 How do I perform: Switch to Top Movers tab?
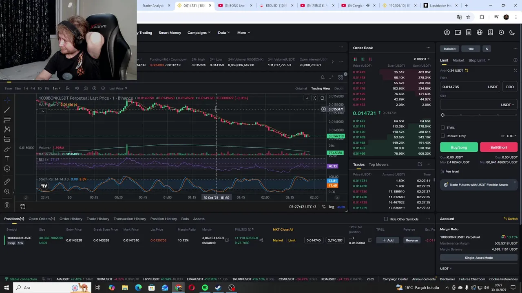pos(378,164)
